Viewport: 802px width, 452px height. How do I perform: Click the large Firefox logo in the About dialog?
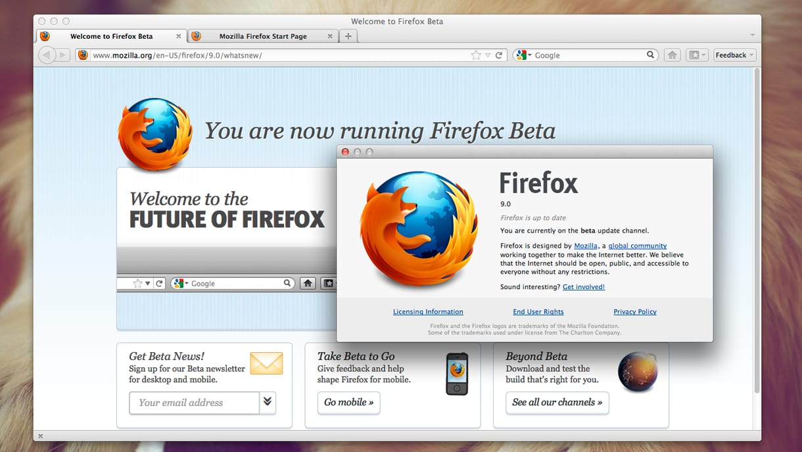[419, 228]
